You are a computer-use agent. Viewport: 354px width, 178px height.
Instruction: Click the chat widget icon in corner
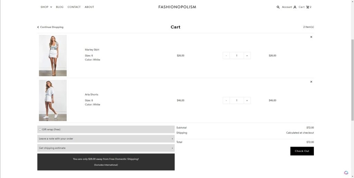[346, 173]
